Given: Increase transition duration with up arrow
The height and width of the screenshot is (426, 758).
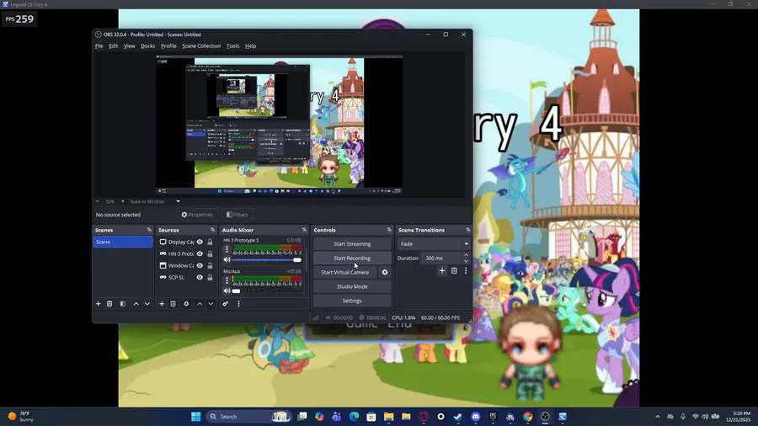Looking at the screenshot, I should point(466,255).
